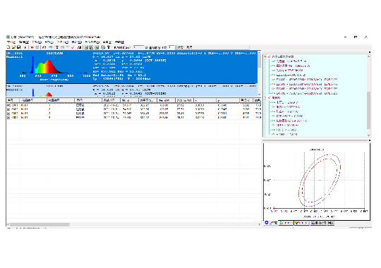The height and width of the screenshot is (268, 381).
Task: Click the first green export toolbar icon
Action: 86,47
